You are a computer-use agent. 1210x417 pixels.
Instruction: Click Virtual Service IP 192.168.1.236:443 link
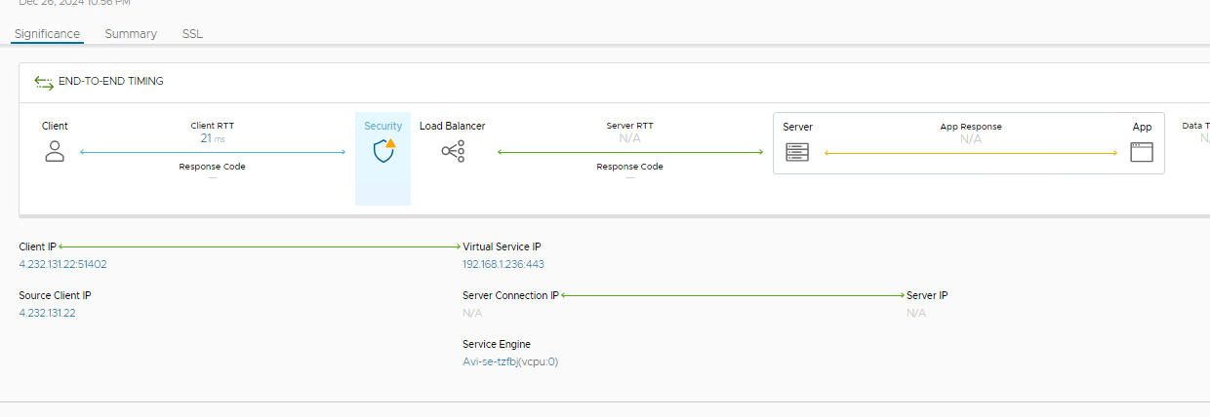[x=504, y=264]
